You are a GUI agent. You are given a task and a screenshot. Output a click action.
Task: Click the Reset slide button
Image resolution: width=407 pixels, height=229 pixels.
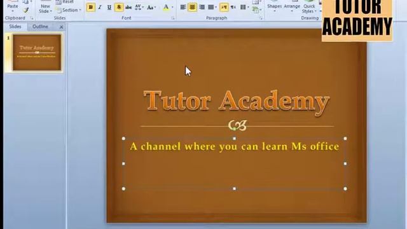pyautogui.click(x=65, y=2)
